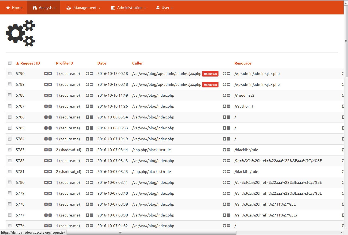Check the checkbox for request 5783

(x=10, y=149)
